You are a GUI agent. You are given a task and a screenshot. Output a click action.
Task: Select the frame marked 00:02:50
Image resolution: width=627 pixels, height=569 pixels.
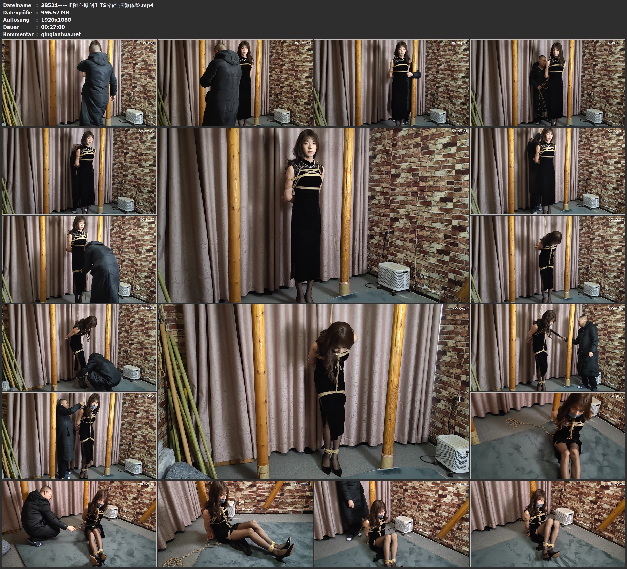235,83
